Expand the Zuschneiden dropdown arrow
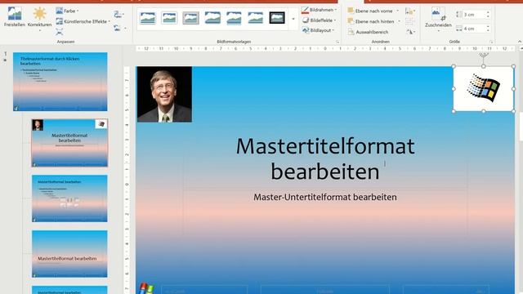523x294 pixels. click(x=438, y=31)
